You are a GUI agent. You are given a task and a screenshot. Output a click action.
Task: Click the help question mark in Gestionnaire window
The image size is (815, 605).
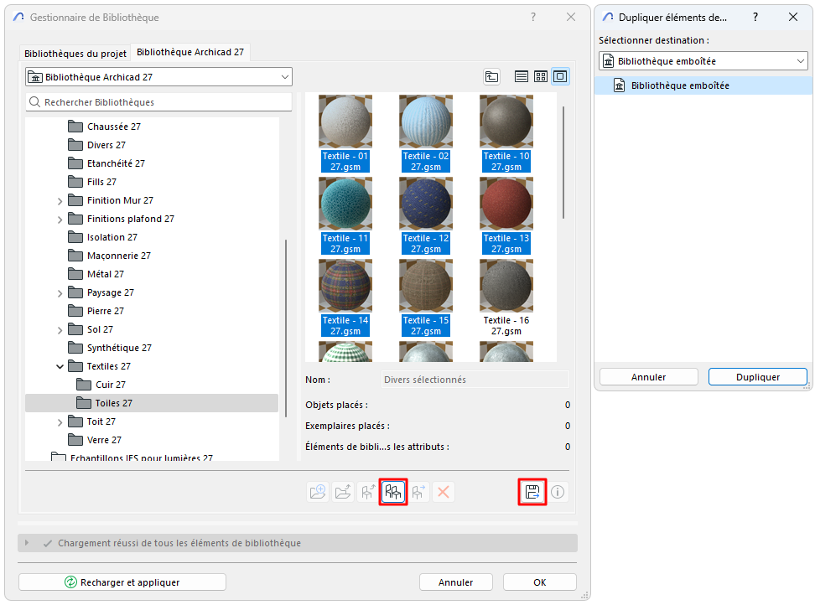(533, 17)
